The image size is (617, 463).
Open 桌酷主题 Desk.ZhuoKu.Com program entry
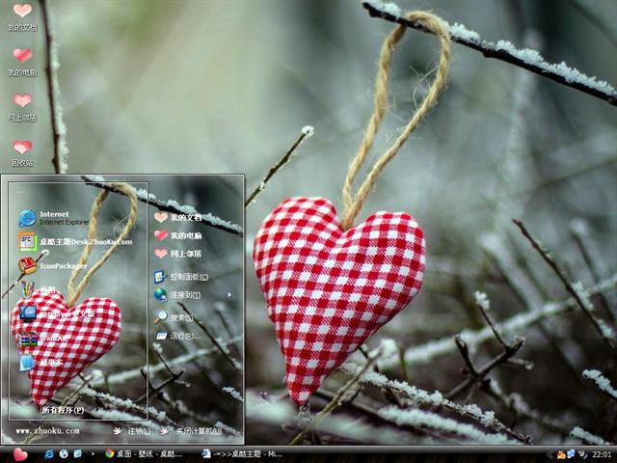tap(75, 241)
